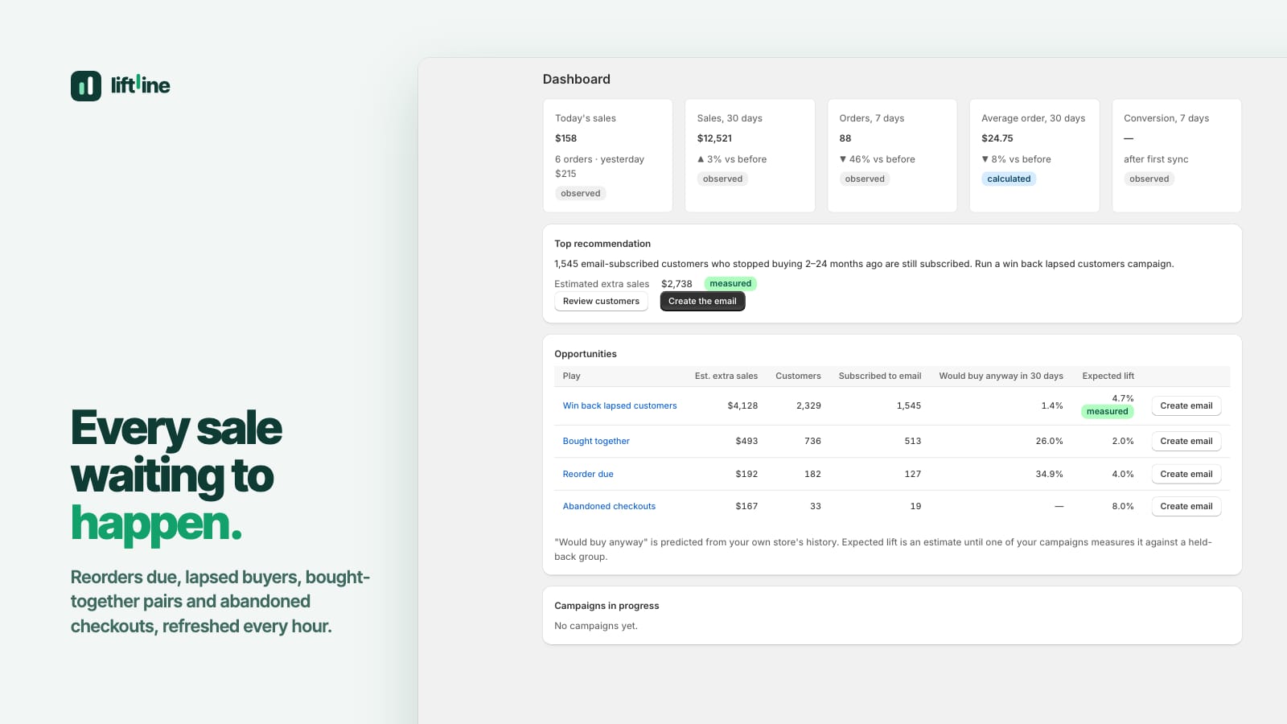Click the 3% vs before sales change
1287x724 pixels.
tap(731, 159)
